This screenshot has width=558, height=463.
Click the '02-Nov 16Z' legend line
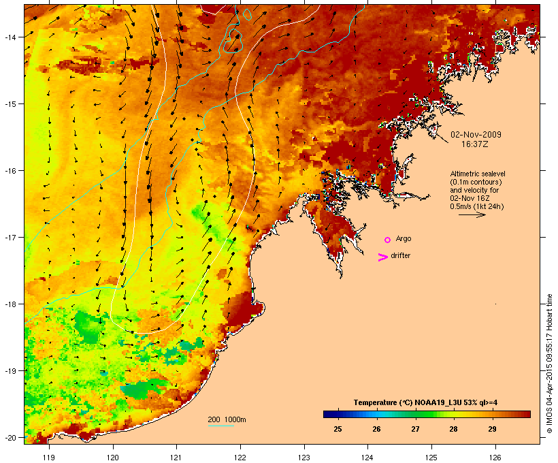click(x=470, y=198)
